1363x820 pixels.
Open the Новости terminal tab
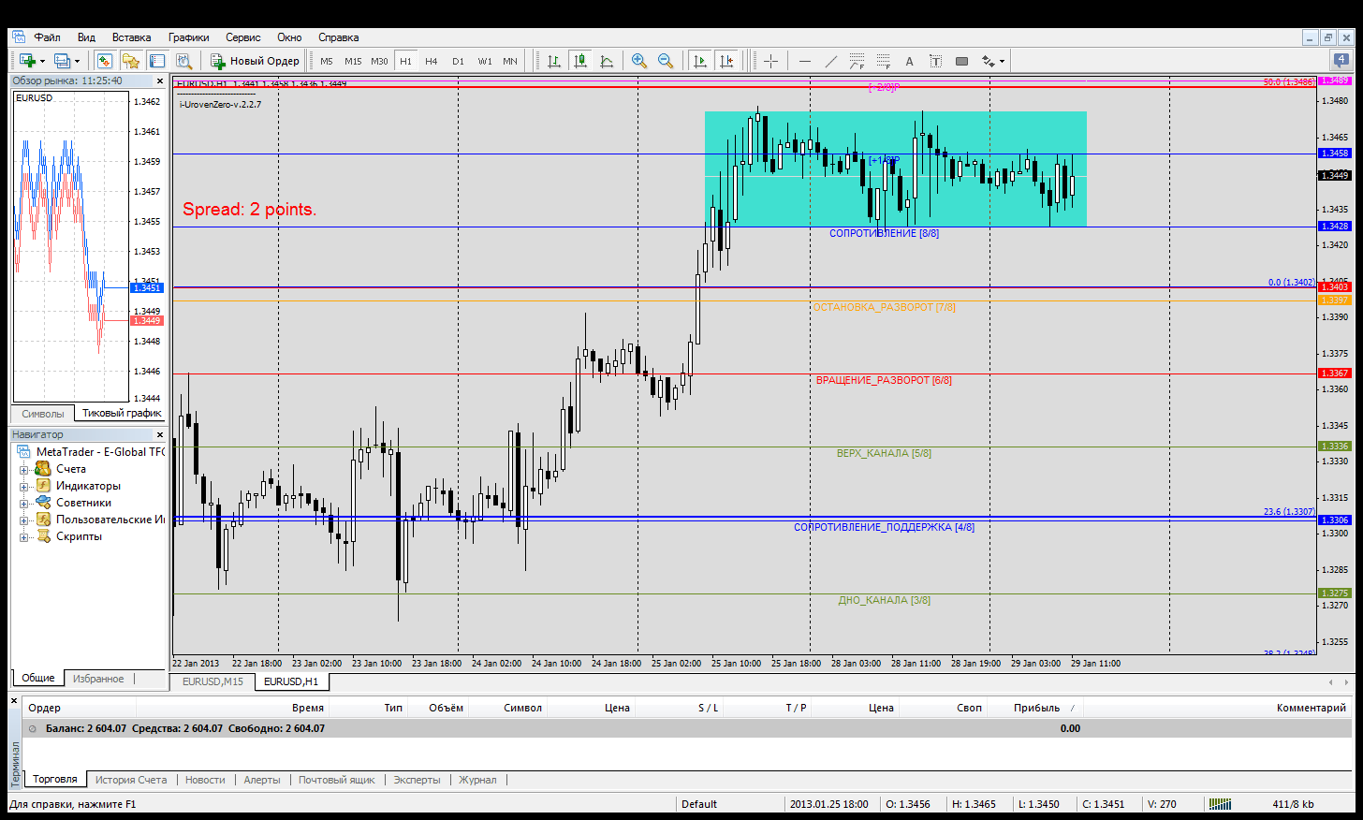pos(205,780)
